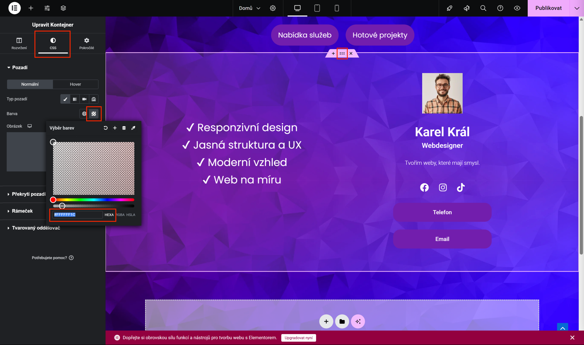The width and height of the screenshot is (584, 345).
Task: Switch to mobile device preview
Action: coord(337,8)
